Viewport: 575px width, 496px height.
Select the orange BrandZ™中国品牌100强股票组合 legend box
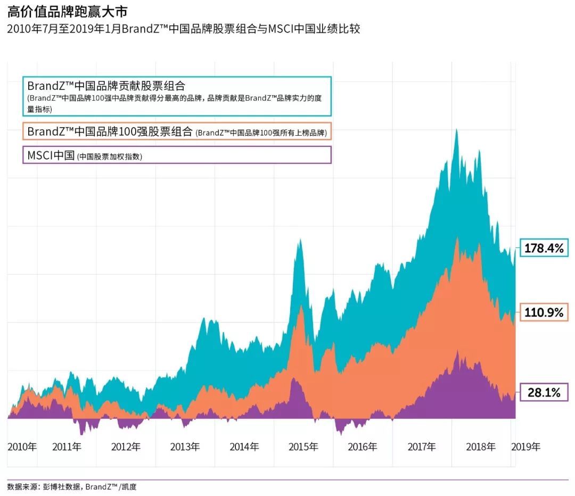point(177,132)
